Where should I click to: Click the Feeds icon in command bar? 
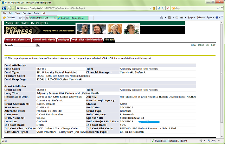click(x=169, y=17)
